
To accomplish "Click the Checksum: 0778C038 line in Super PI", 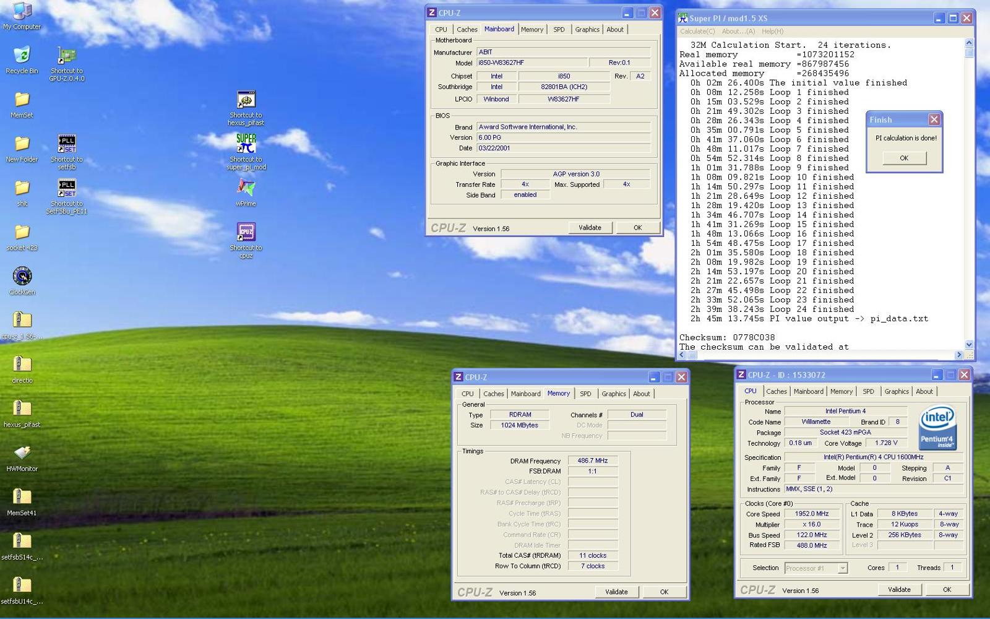I will coord(727,337).
